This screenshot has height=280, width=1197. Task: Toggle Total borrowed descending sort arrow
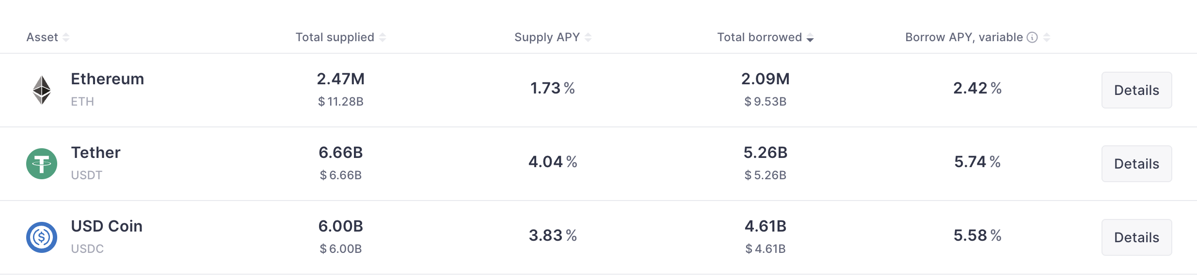click(x=810, y=38)
